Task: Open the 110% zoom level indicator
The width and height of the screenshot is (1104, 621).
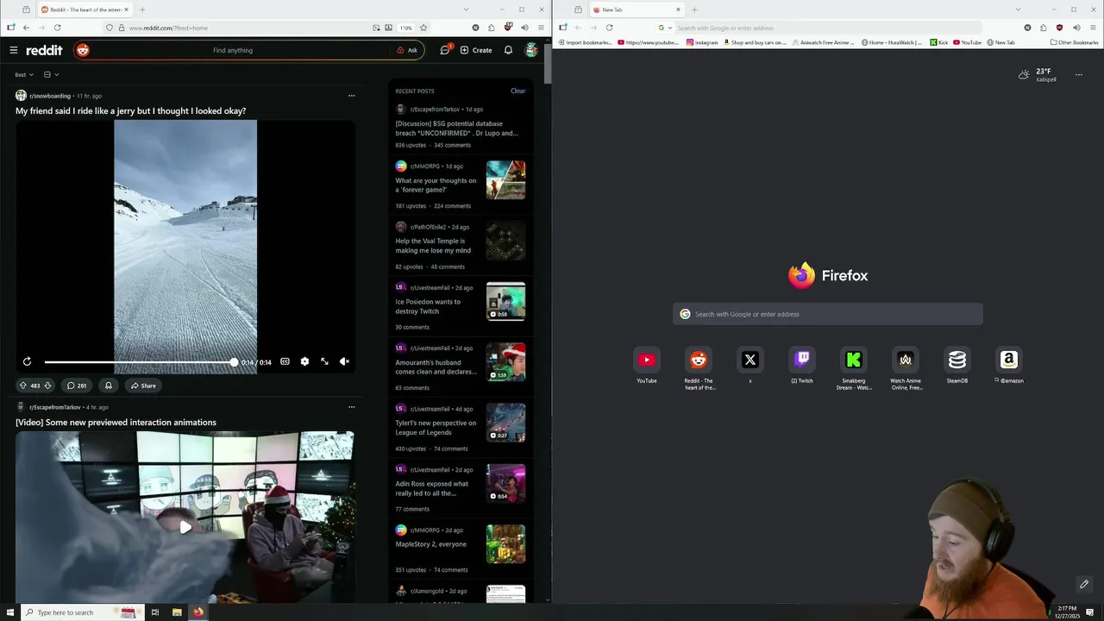Action: [x=405, y=28]
